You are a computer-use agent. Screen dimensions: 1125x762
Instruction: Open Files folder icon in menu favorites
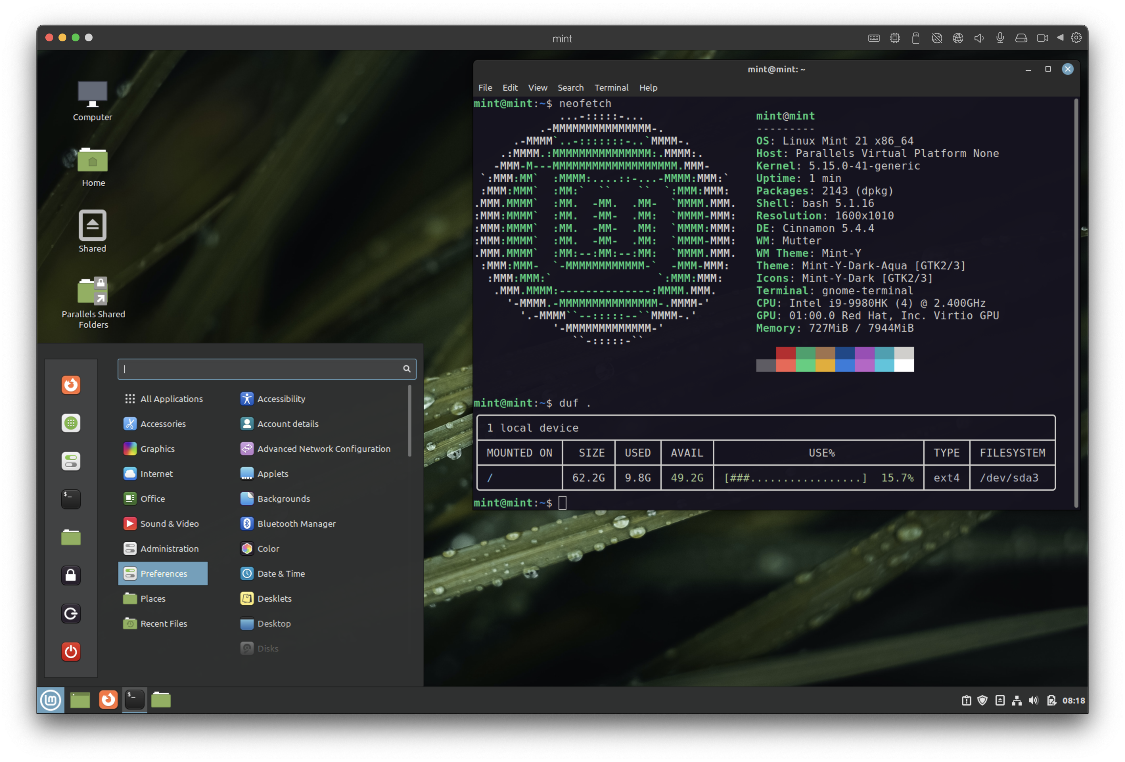pos(71,537)
